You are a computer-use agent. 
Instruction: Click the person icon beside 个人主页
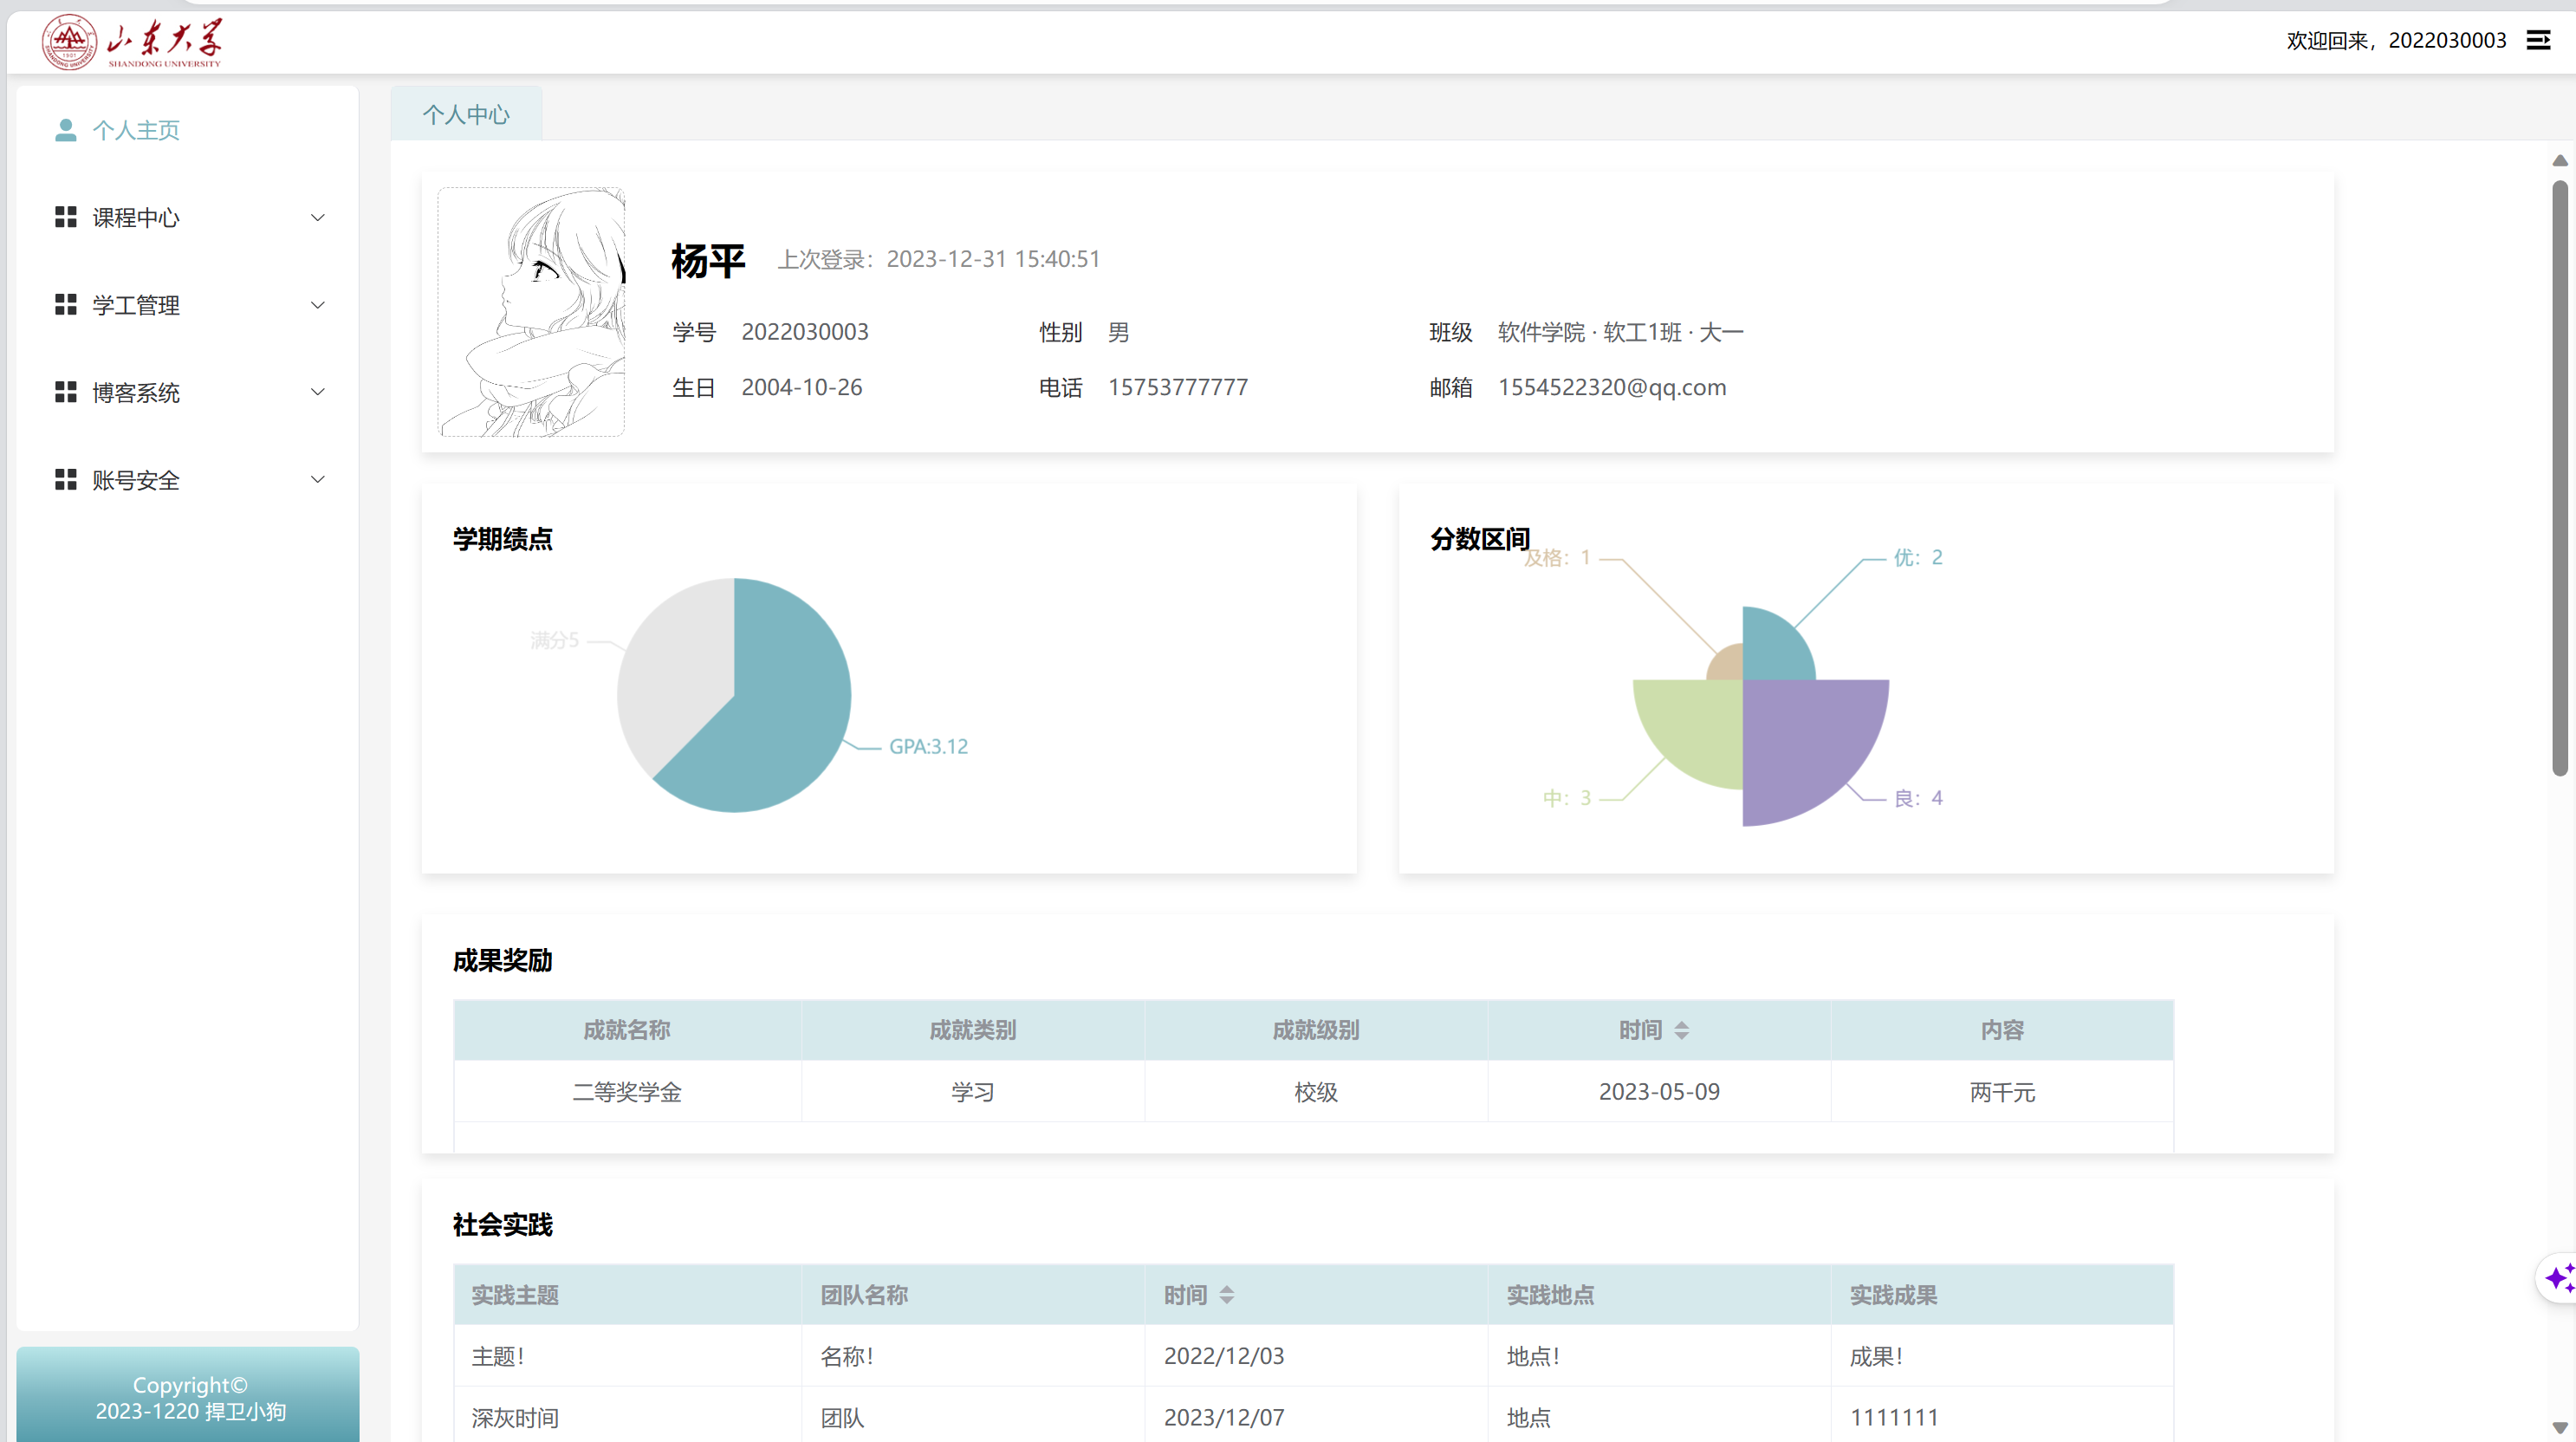point(65,130)
